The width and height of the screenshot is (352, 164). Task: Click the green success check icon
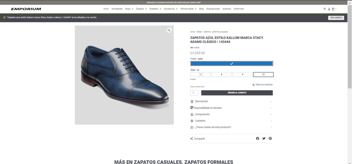4,17
